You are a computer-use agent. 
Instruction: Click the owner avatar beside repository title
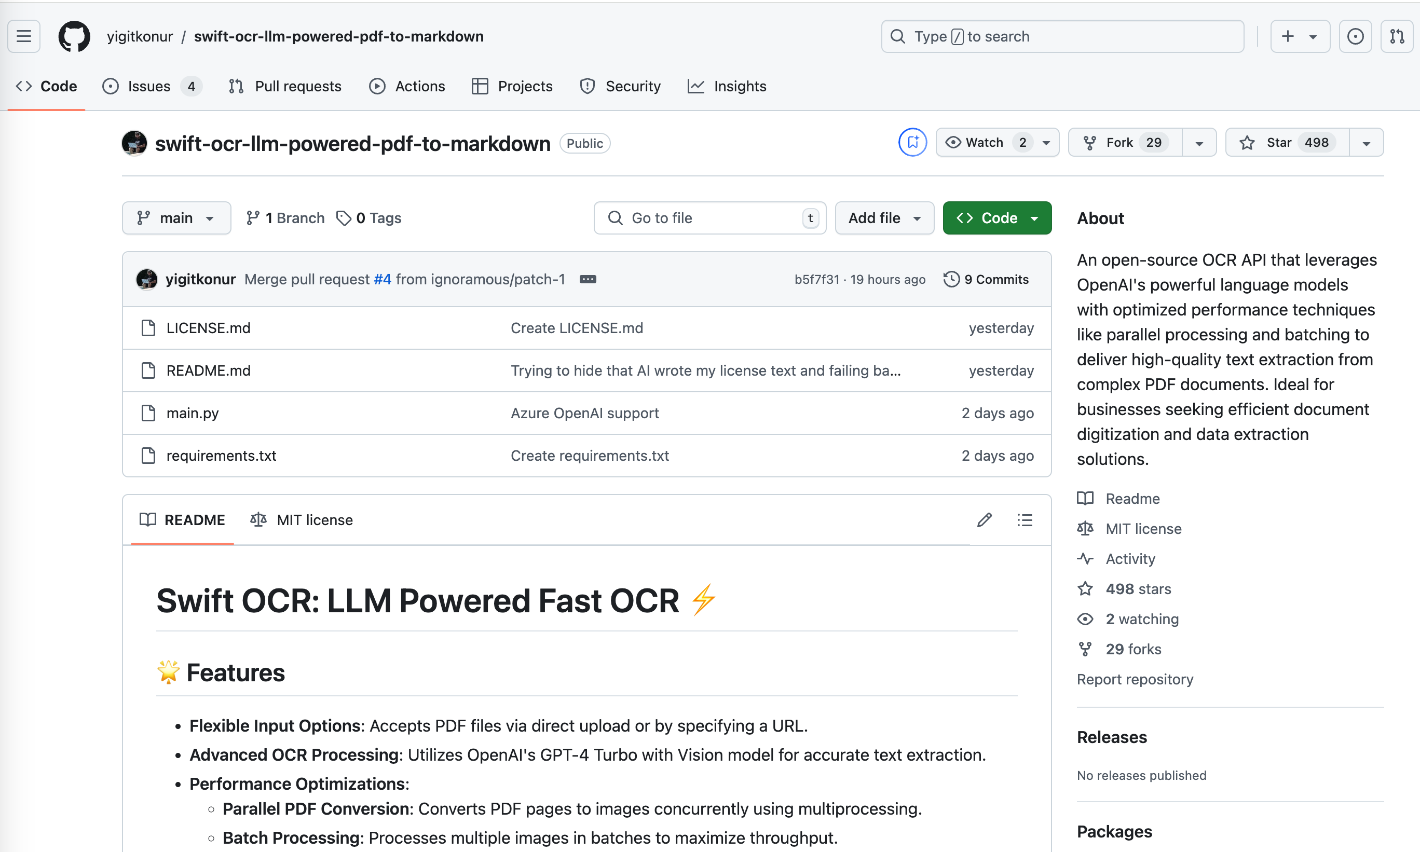tap(134, 143)
